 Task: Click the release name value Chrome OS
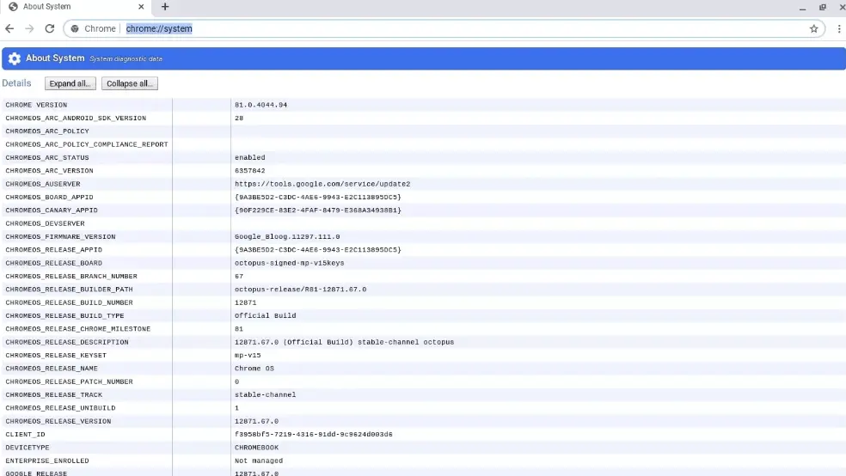[254, 369]
